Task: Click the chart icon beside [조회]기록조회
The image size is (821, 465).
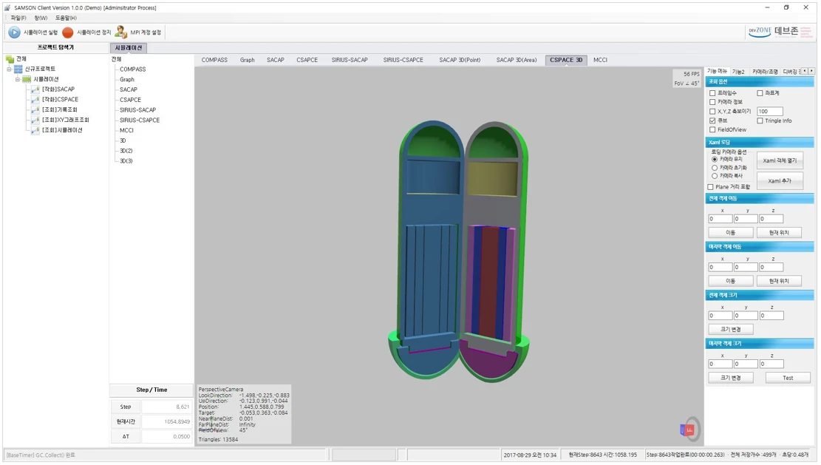Action: pos(35,110)
